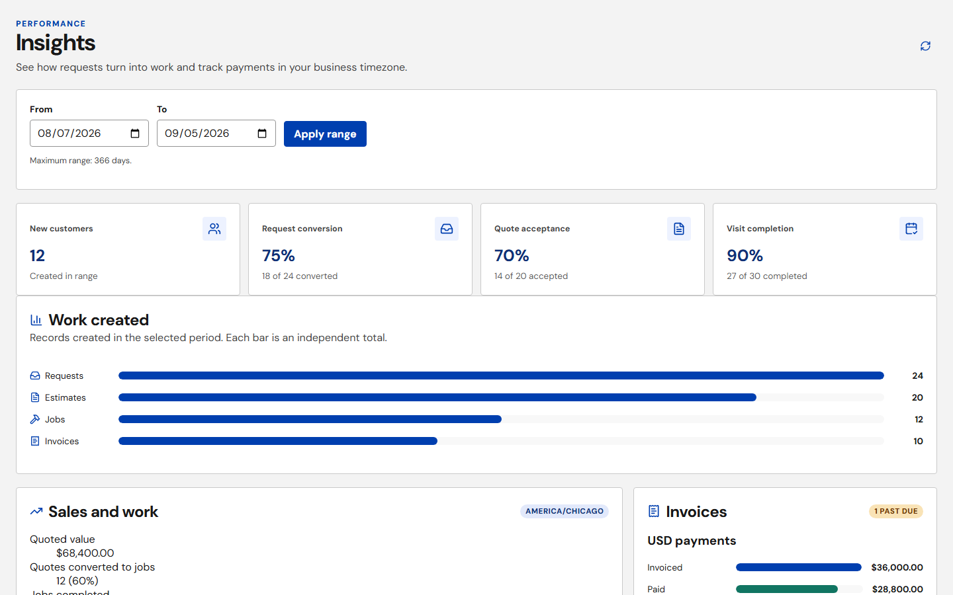Viewport: 953px width, 595px height.
Task: Click the AMERICA/CHICAGO timezone badge
Action: point(565,511)
